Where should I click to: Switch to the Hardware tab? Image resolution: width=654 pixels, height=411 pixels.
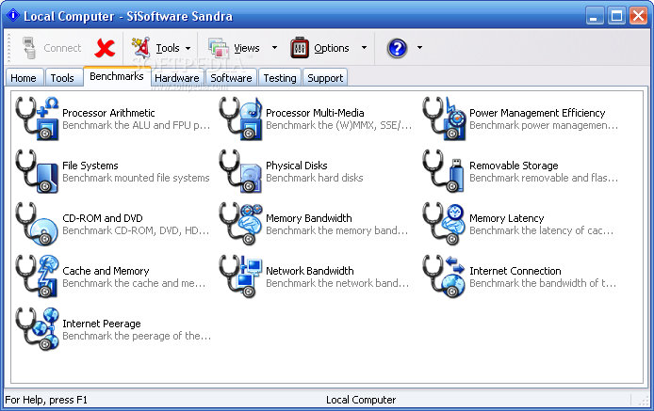pyautogui.click(x=177, y=78)
